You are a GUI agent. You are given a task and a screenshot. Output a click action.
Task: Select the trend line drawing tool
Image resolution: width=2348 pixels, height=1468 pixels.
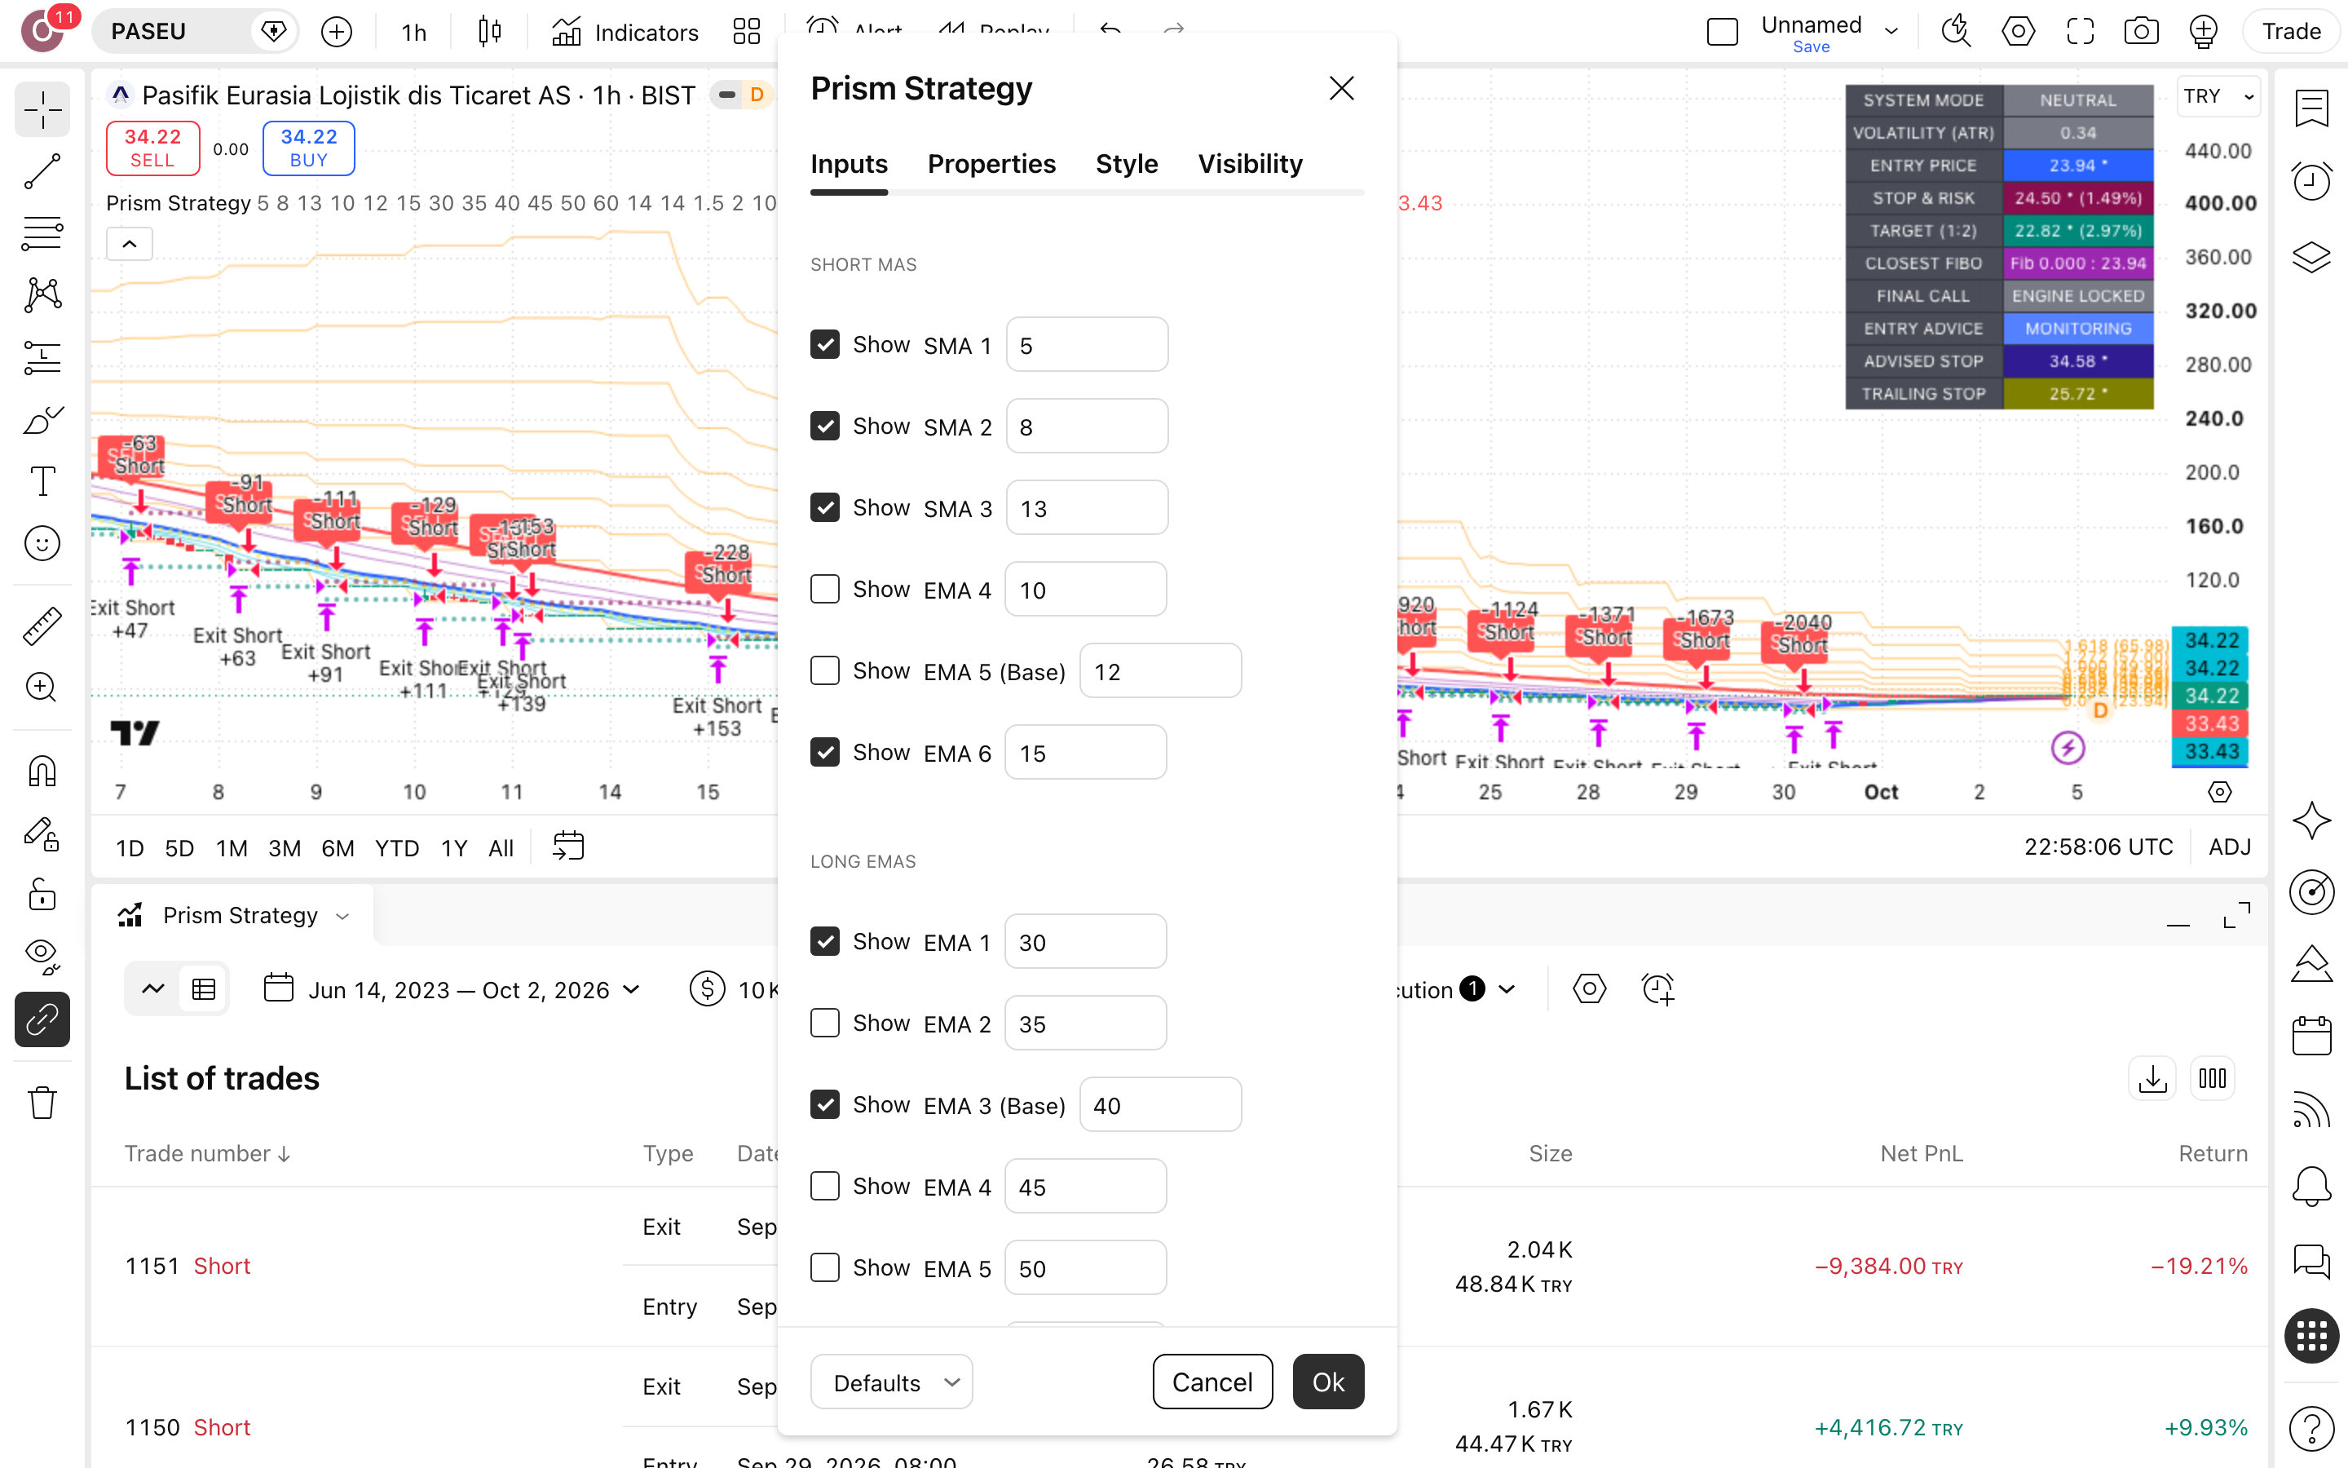click(x=42, y=171)
